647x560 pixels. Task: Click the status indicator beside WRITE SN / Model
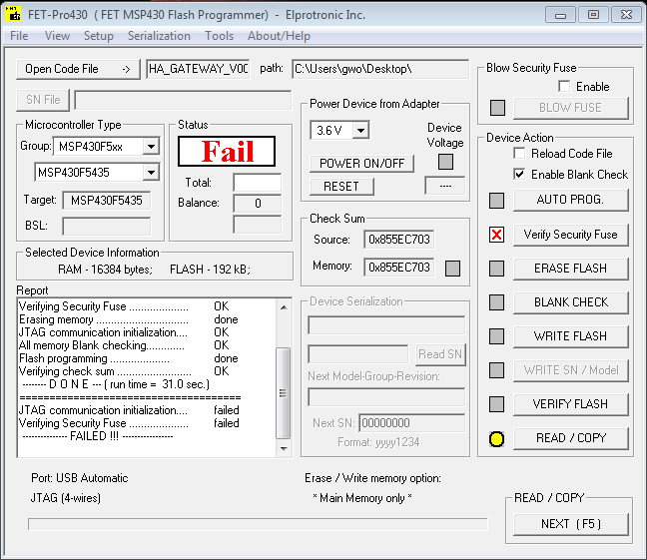496,370
